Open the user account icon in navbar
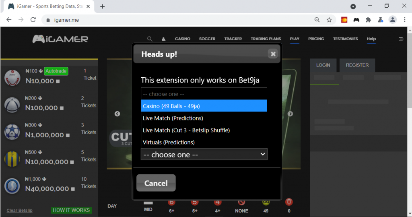 pyautogui.click(x=163, y=39)
